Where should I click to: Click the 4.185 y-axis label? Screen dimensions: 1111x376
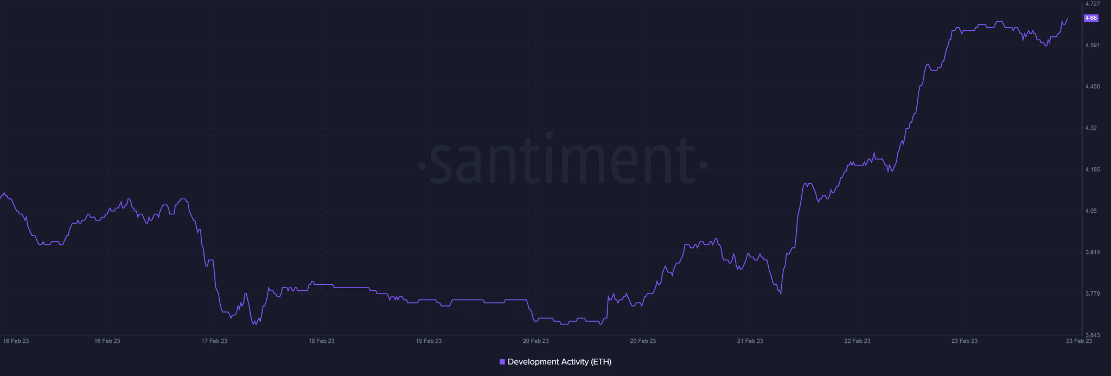(x=1093, y=169)
